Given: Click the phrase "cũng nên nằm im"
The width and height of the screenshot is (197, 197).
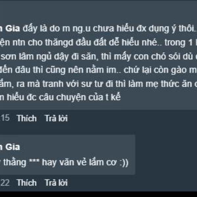Looking at the screenshot, I should [81, 70].
